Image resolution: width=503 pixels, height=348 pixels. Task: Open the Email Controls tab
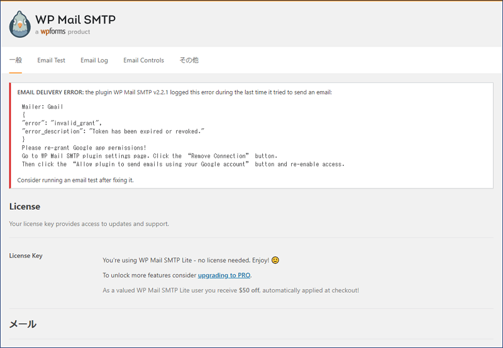[143, 60]
